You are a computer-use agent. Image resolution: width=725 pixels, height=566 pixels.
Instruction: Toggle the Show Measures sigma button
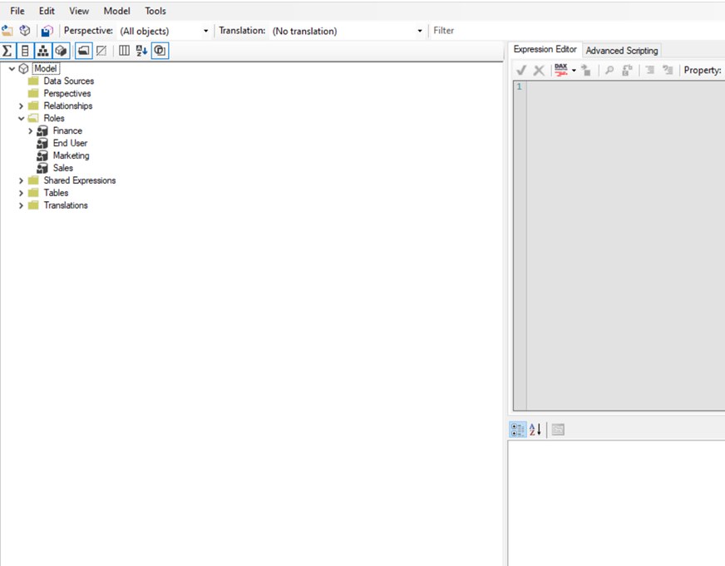click(x=7, y=51)
